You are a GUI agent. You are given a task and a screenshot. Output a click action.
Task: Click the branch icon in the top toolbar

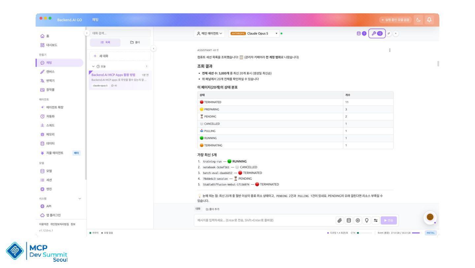(389, 33)
